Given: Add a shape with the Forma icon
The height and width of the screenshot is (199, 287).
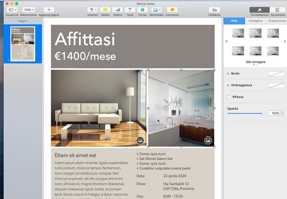Looking at the screenshot, I should click(143, 10).
